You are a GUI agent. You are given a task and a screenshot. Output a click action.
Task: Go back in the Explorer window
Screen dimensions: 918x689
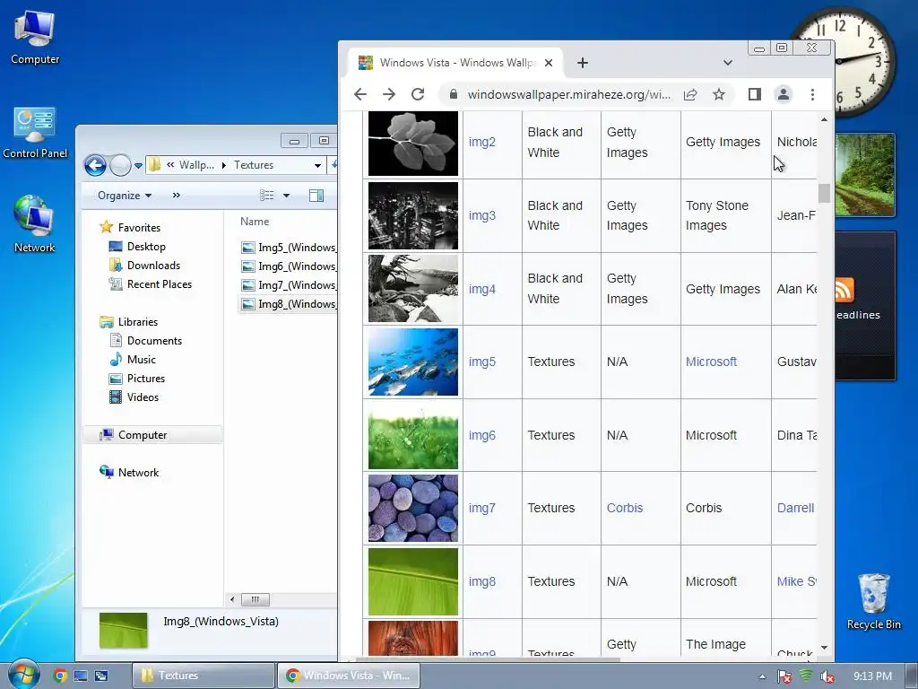95,165
